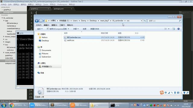
Task: Open the 查看(V) menu in Explorer
Action: (54, 25)
